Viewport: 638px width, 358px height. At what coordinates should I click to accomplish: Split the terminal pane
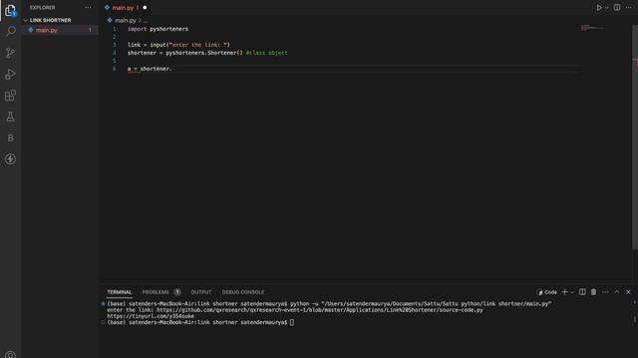point(582,291)
